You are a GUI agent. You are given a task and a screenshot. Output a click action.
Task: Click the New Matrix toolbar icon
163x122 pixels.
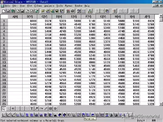tap(23, 11)
